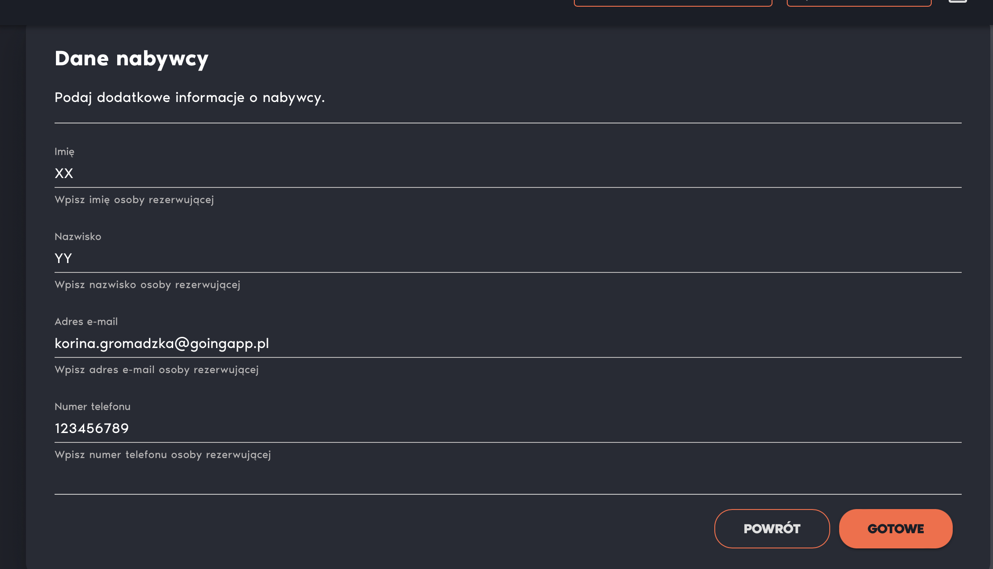
Task: Click the Nazwisko field label
Action: click(78, 237)
